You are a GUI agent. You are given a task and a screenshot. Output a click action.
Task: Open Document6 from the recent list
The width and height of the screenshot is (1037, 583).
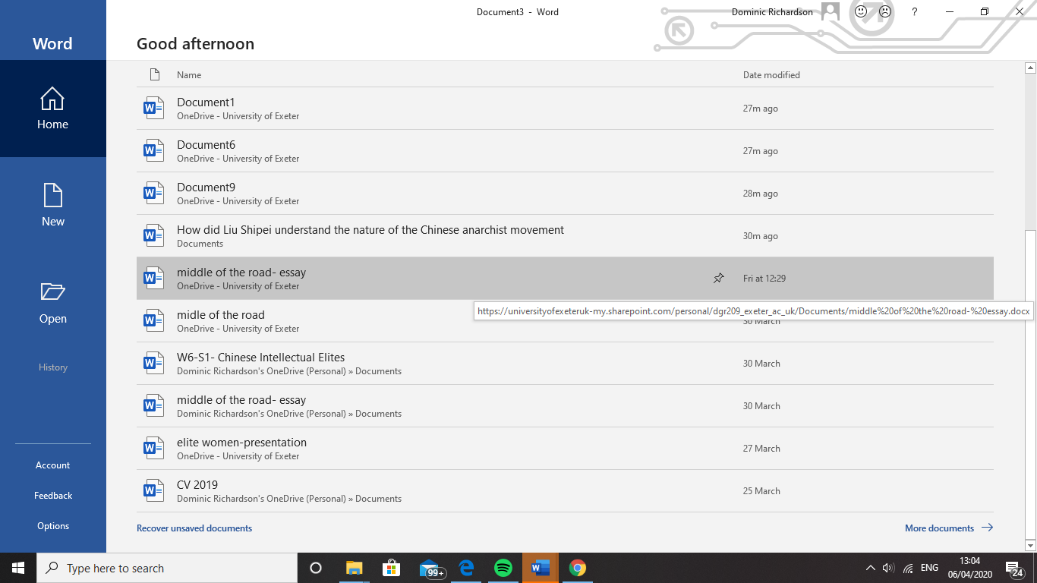click(x=565, y=151)
